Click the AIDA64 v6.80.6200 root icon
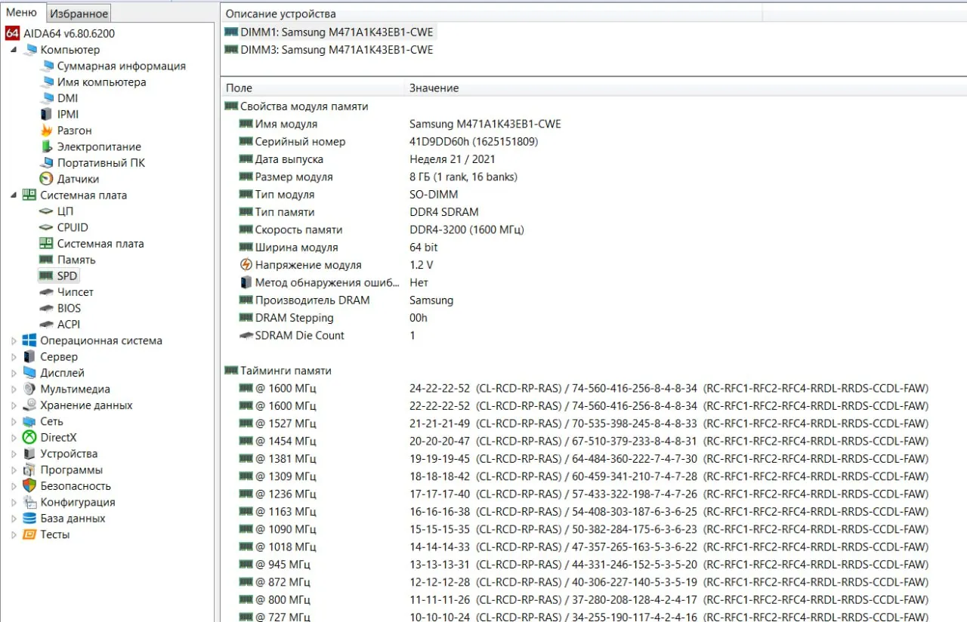The width and height of the screenshot is (967, 622). (12, 33)
